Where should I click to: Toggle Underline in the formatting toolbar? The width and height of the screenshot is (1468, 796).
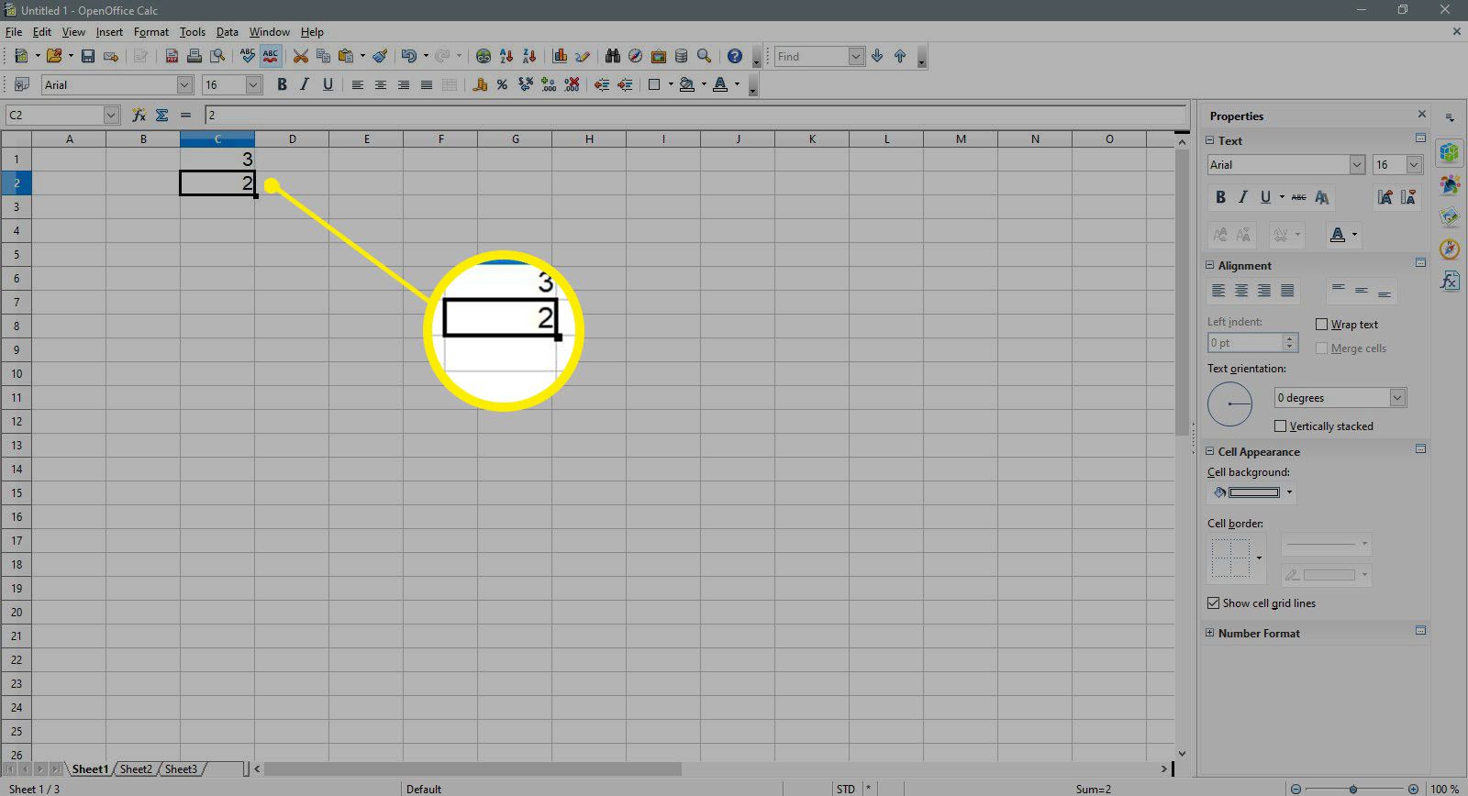pyautogui.click(x=328, y=84)
